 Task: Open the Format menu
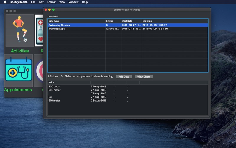(51, 2)
